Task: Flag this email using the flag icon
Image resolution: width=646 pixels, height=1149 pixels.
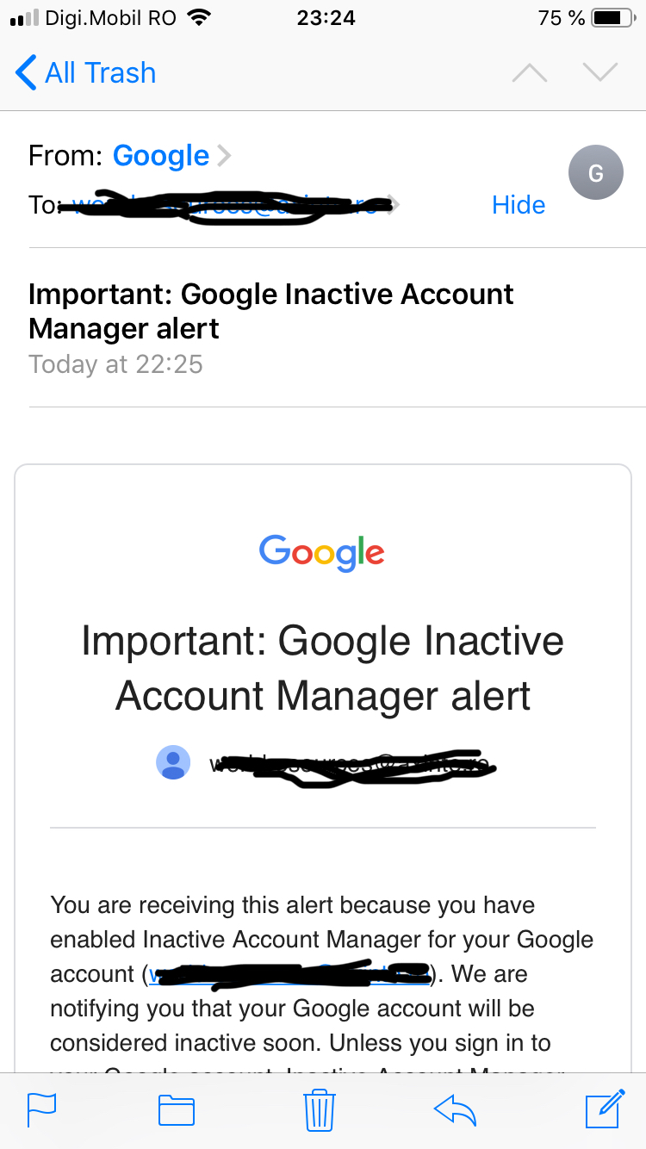Action: [40, 1110]
